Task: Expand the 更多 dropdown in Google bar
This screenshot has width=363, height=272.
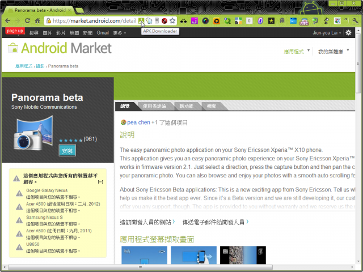Action: point(120,33)
